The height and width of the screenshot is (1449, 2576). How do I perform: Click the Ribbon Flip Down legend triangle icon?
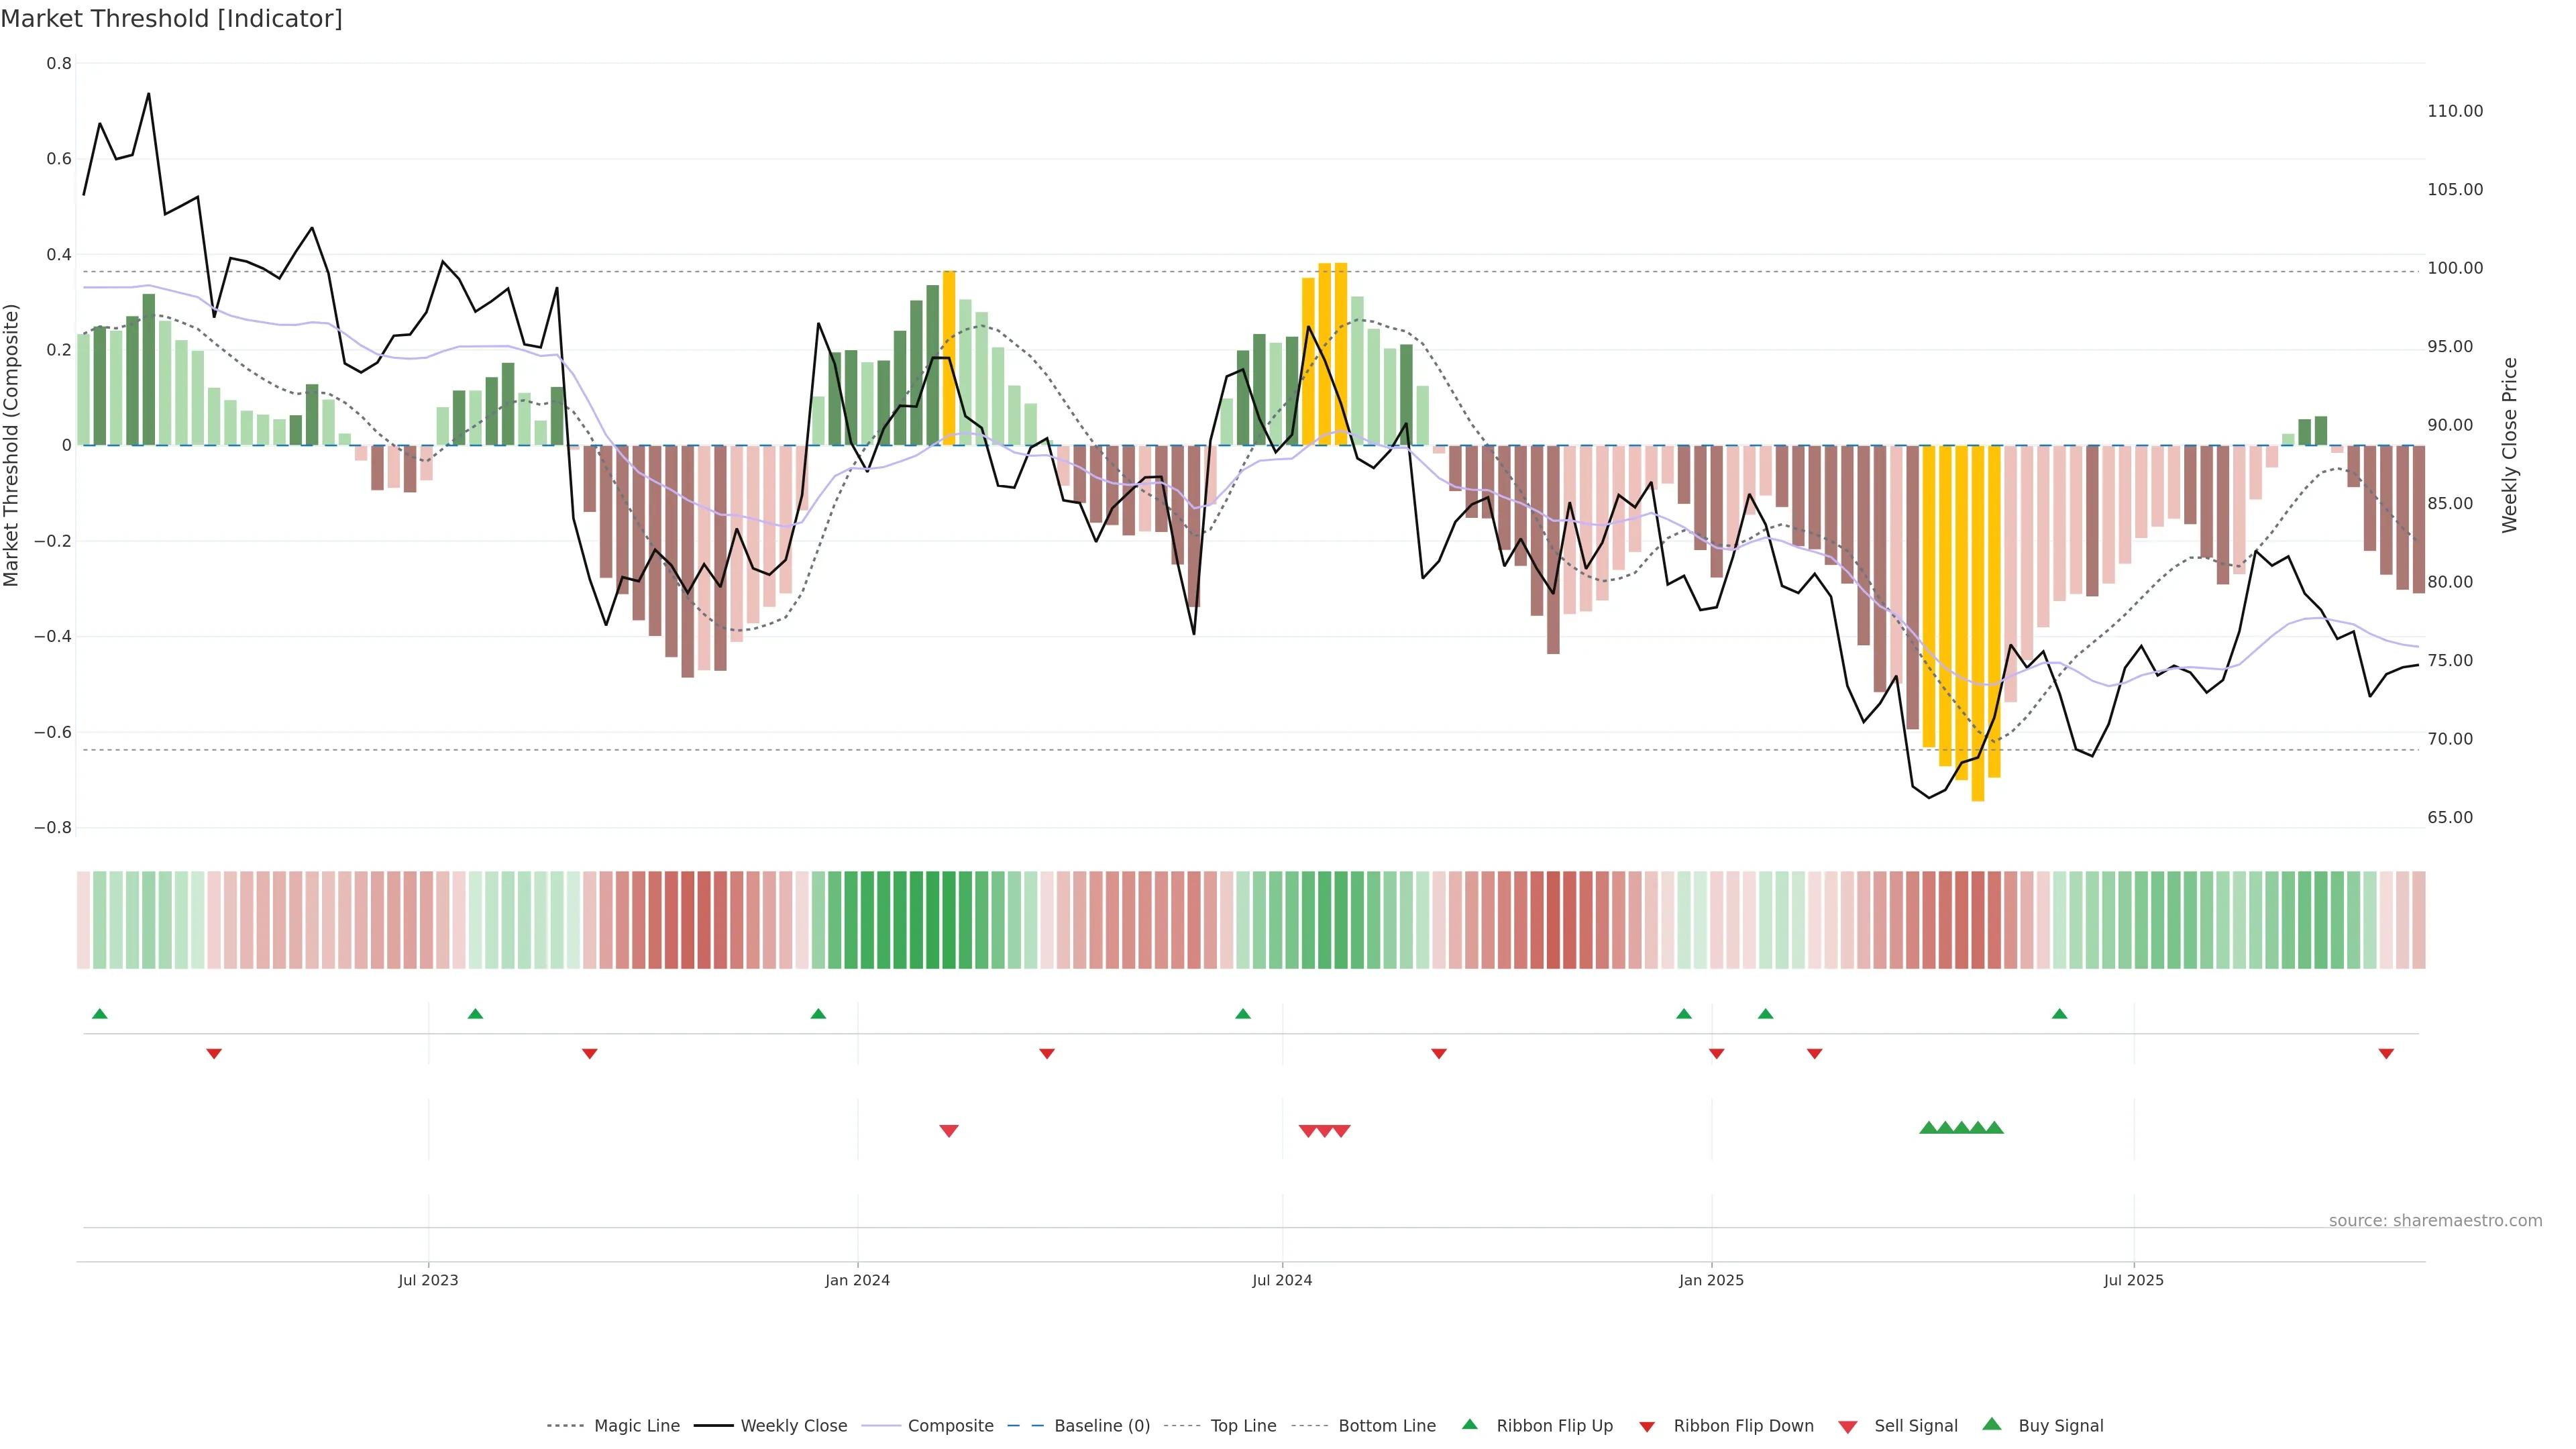coord(1647,1427)
